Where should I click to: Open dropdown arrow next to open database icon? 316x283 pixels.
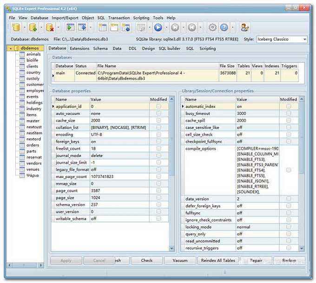(24, 27)
